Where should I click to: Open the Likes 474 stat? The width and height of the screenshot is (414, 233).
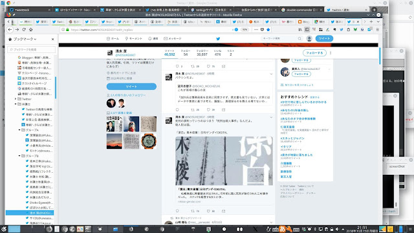click(217, 53)
